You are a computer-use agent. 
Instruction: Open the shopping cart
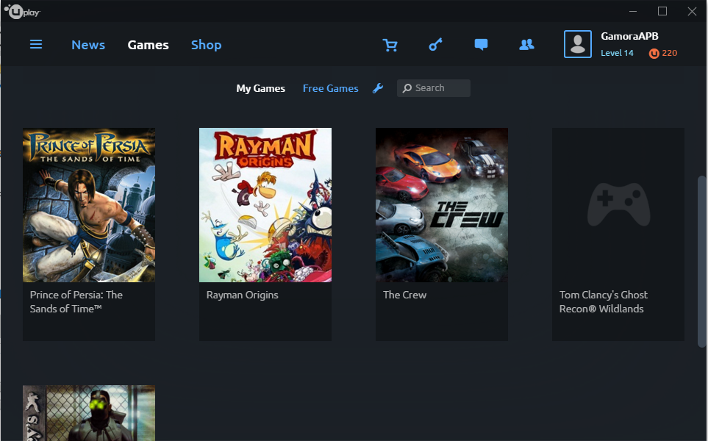390,45
